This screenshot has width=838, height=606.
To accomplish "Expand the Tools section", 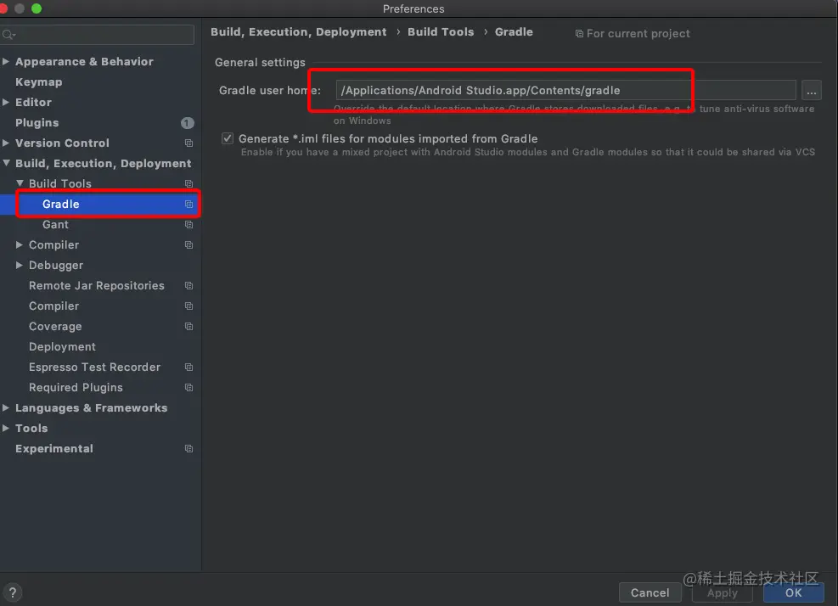I will tap(6, 428).
